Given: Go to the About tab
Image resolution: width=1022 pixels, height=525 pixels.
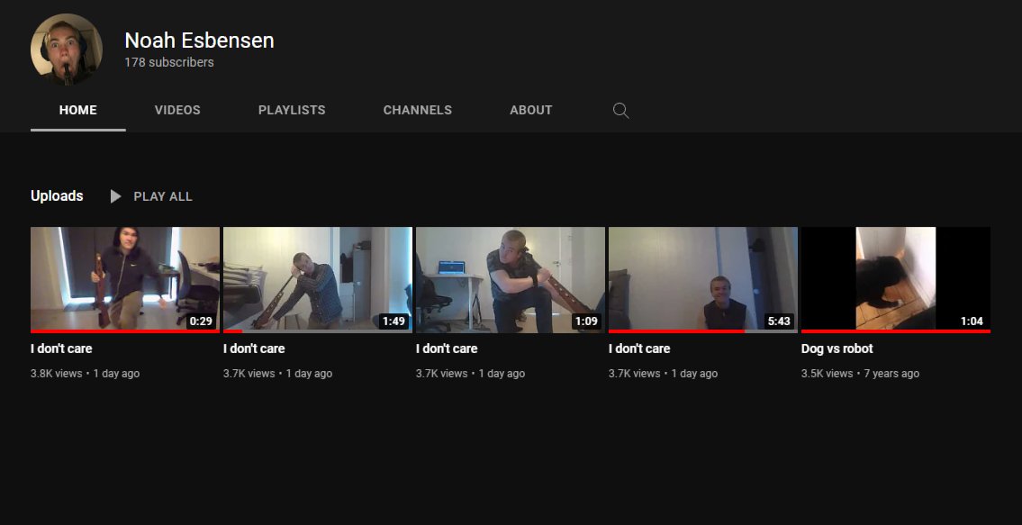Looking at the screenshot, I should (530, 110).
